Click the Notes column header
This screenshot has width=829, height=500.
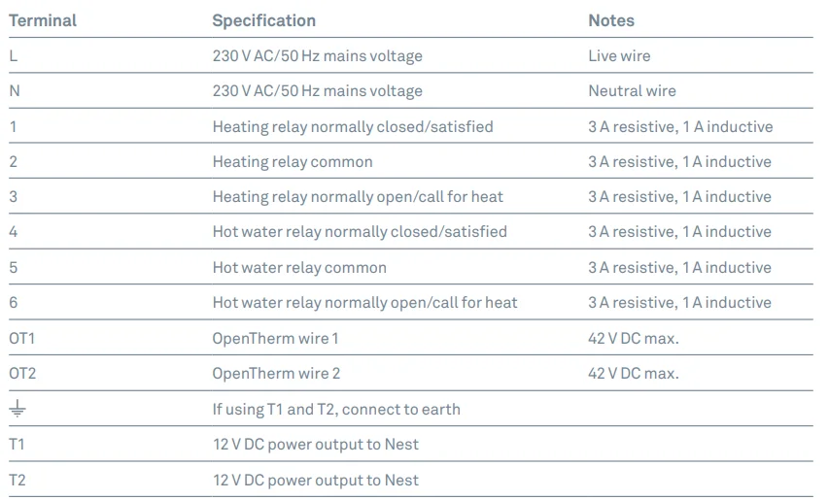coord(610,20)
